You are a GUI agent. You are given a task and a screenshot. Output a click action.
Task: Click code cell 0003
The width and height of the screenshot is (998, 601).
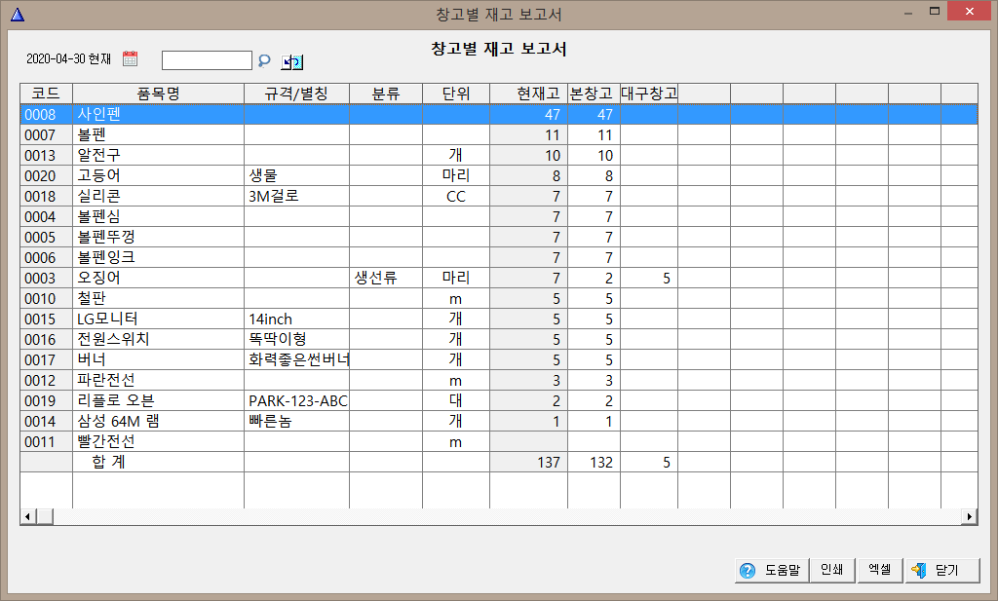tap(46, 278)
